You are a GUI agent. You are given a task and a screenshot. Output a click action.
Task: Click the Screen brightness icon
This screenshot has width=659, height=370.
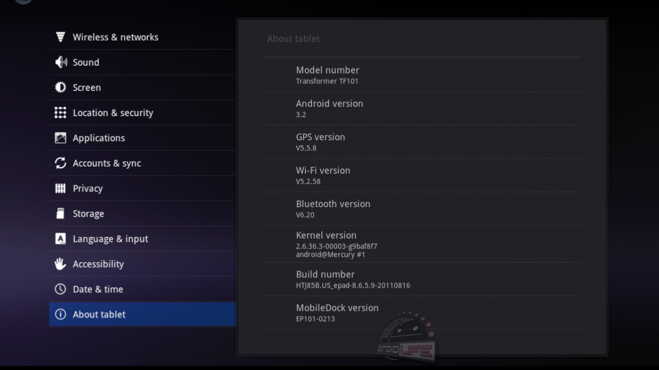[60, 88]
